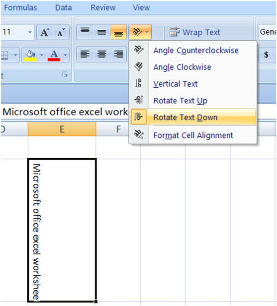
Task: Open the Font Color dropdown arrow
Action: pos(66,55)
